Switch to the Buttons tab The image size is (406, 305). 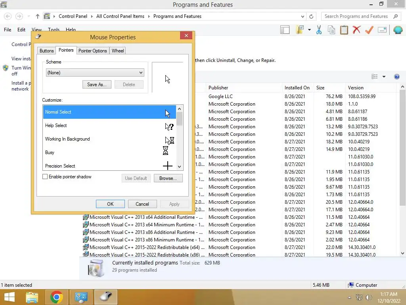(x=47, y=51)
